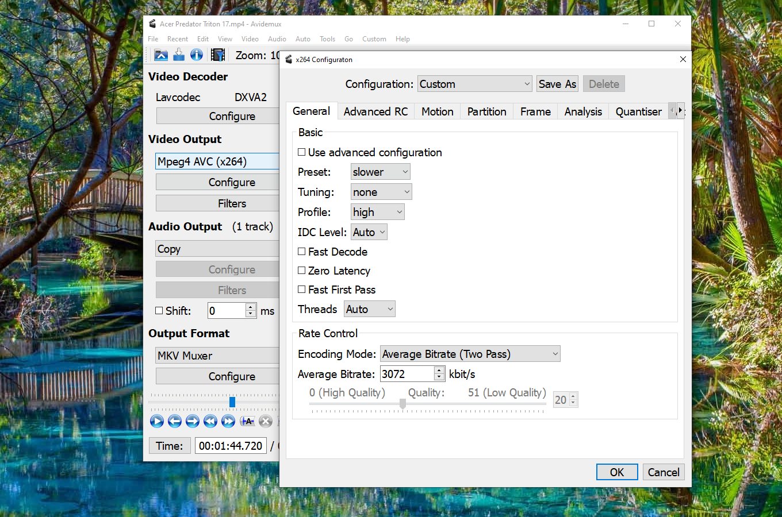Open the Preset dropdown showing slower

point(380,172)
